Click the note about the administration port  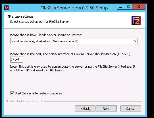click(73, 68)
